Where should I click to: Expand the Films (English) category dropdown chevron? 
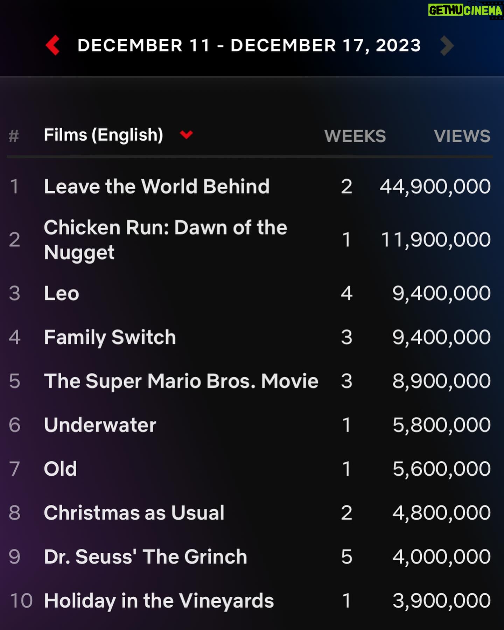click(186, 134)
